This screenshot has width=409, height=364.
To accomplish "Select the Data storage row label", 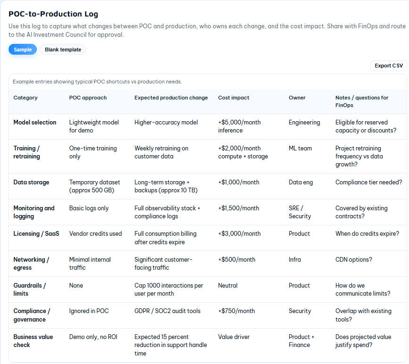I will tap(31, 182).
